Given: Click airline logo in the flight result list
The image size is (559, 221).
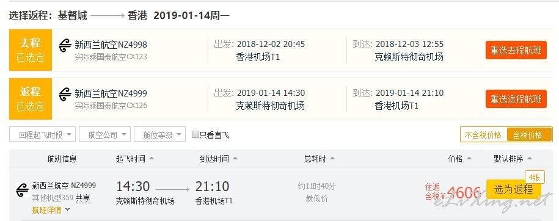Looking at the screenshot, I should (23, 190).
